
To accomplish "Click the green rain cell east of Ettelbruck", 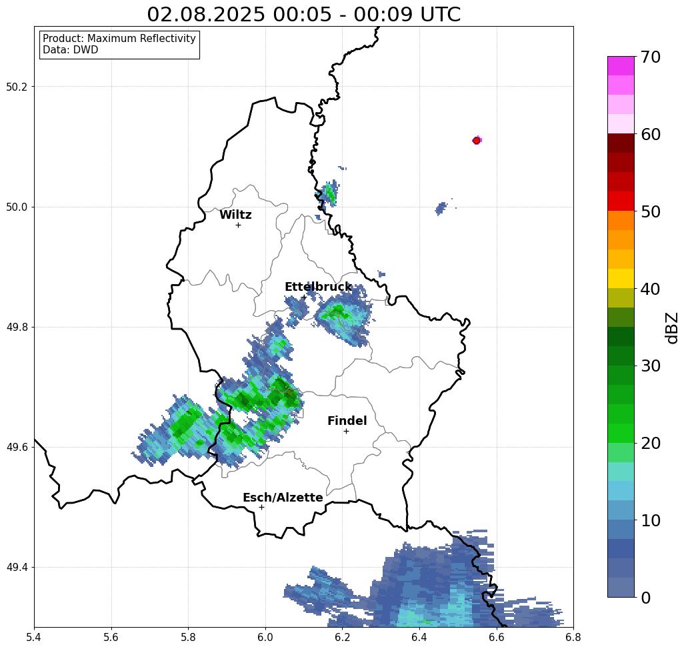I will tap(343, 317).
